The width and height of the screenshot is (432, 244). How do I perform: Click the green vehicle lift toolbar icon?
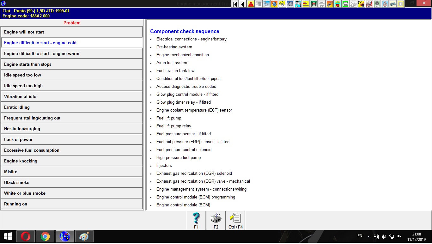[314, 4]
